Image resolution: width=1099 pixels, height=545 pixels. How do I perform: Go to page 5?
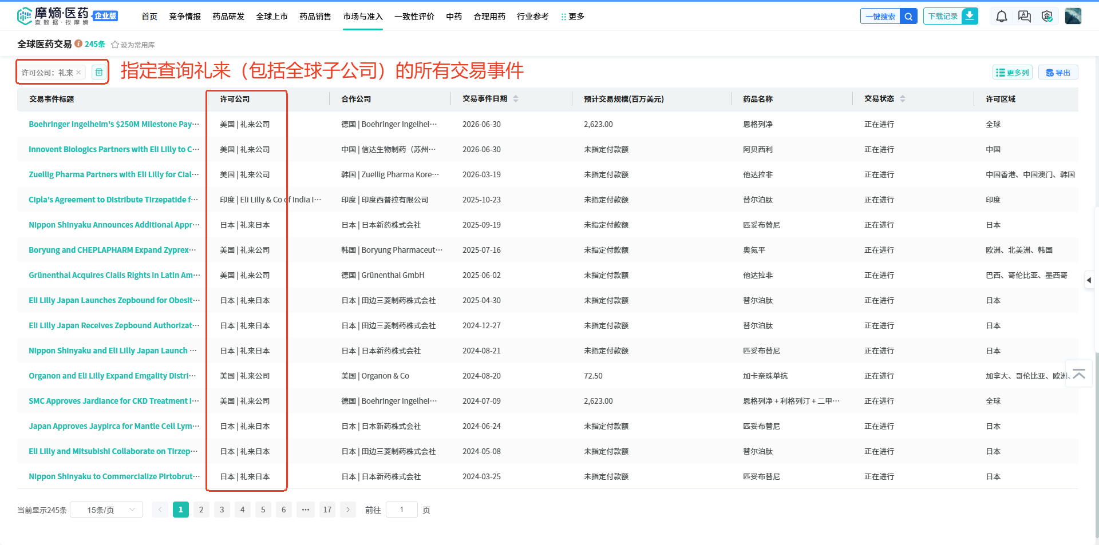coord(263,510)
